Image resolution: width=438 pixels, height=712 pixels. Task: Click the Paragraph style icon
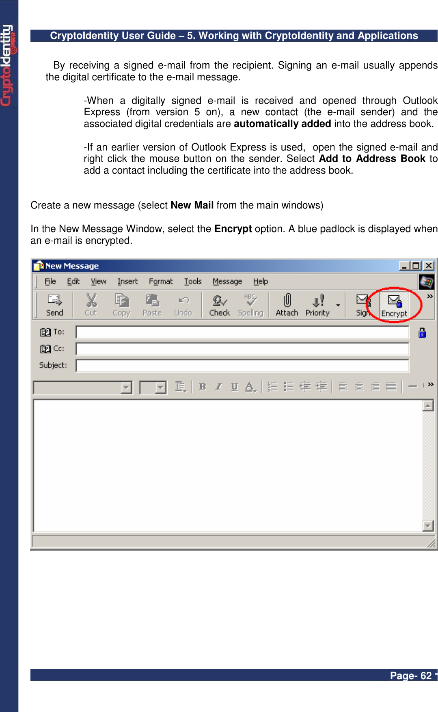click(x=181, y=387)
